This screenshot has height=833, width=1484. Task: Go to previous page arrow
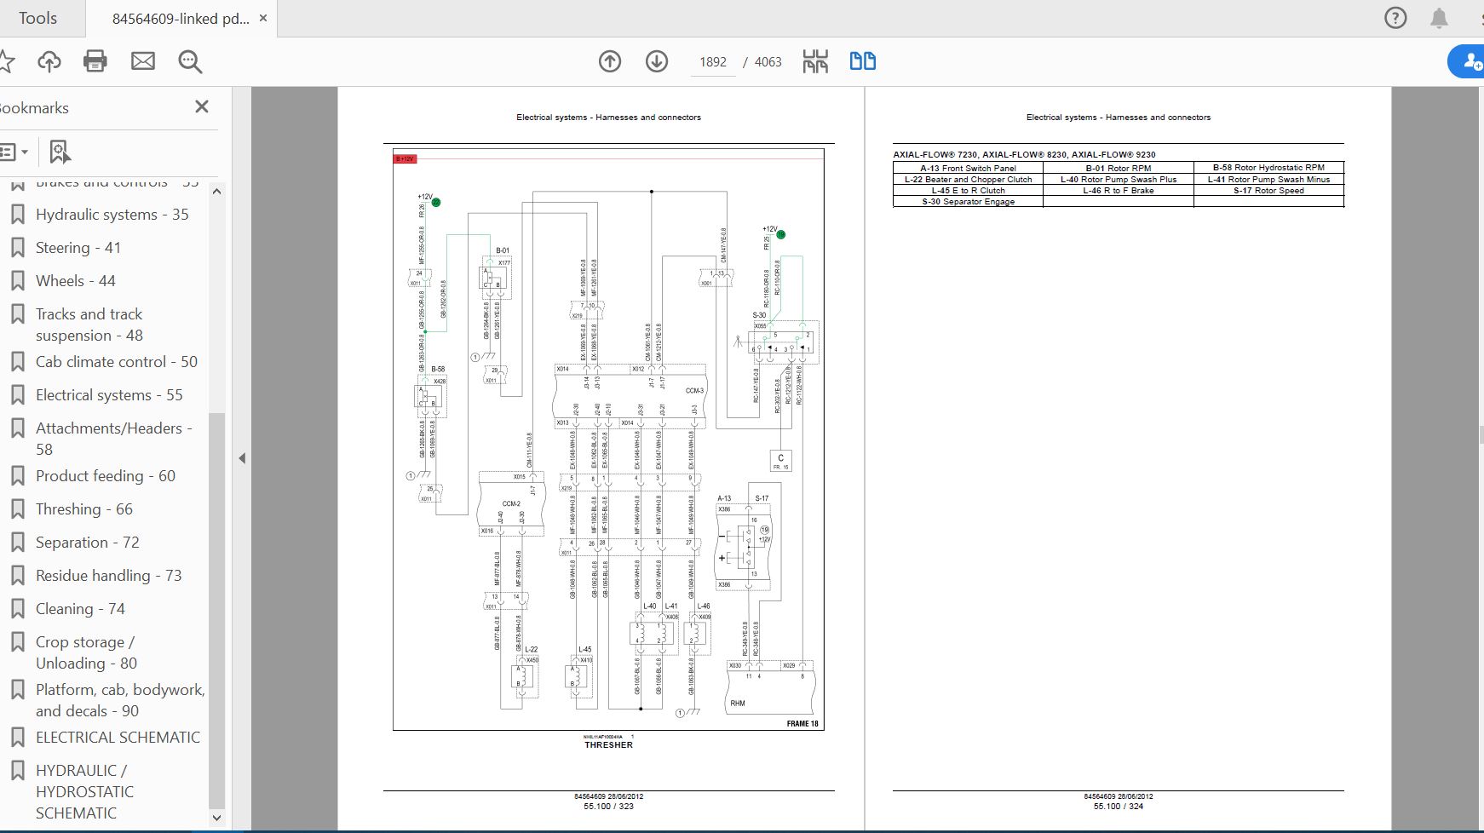click(x=610, y=61)
